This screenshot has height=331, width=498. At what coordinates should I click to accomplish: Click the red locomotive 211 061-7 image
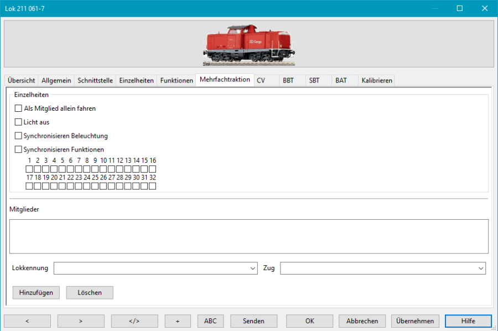tap(249, 43)
